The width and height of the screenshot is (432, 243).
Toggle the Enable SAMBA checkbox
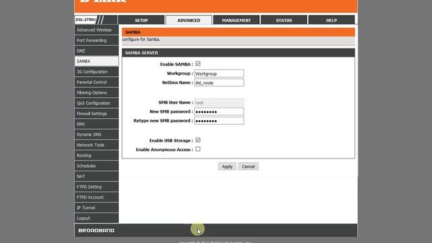(198, 64)
